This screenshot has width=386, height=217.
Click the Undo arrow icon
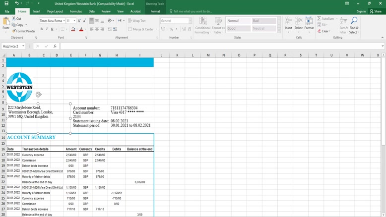pos(16,3)
